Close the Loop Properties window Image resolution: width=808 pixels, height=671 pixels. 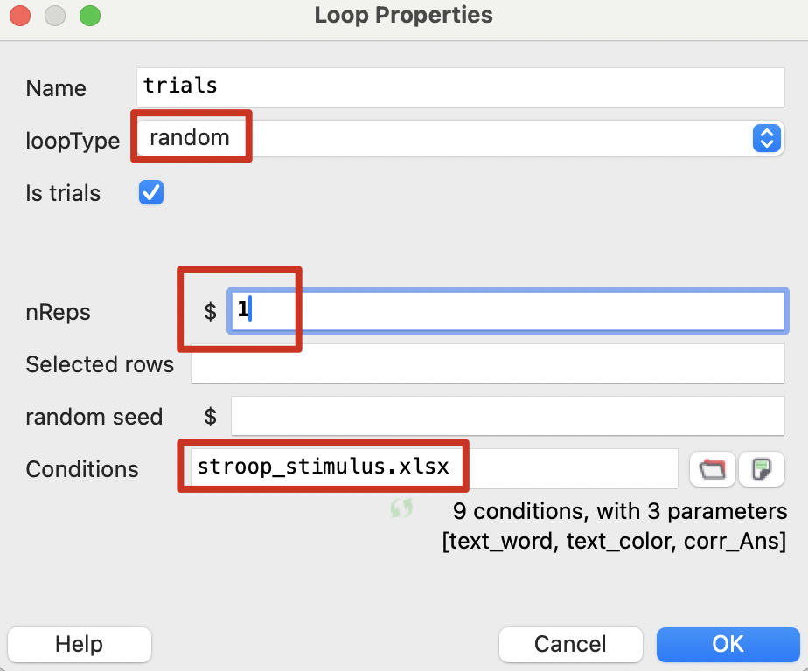click(x=20, y=16)
